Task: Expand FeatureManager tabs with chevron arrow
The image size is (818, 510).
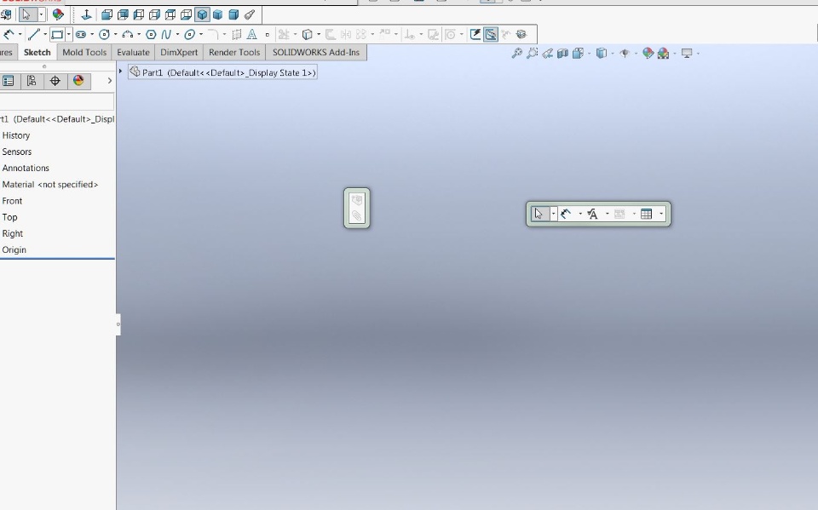Action: point(109,81)
